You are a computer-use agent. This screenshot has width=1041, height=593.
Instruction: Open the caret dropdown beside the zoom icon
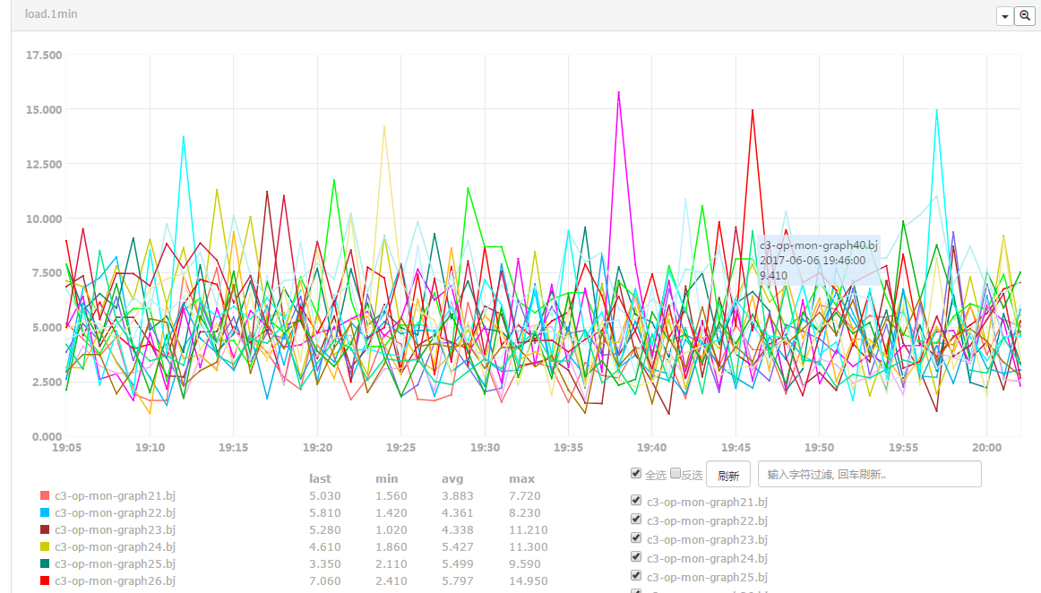[x=1004, y=16]
